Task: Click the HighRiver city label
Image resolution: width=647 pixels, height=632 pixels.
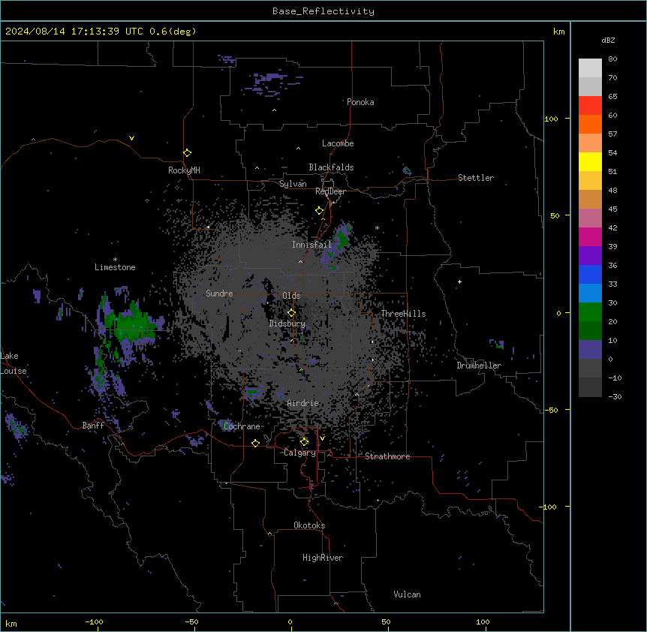Action: pos(323,558)
